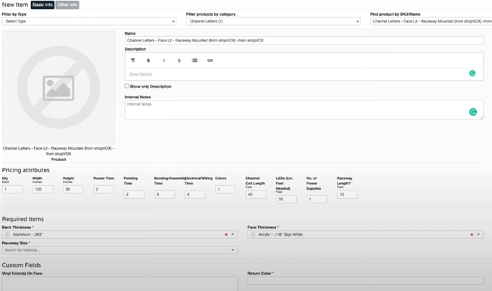Click the Bending/Assembly Time field showing 8

pos(164,194)
